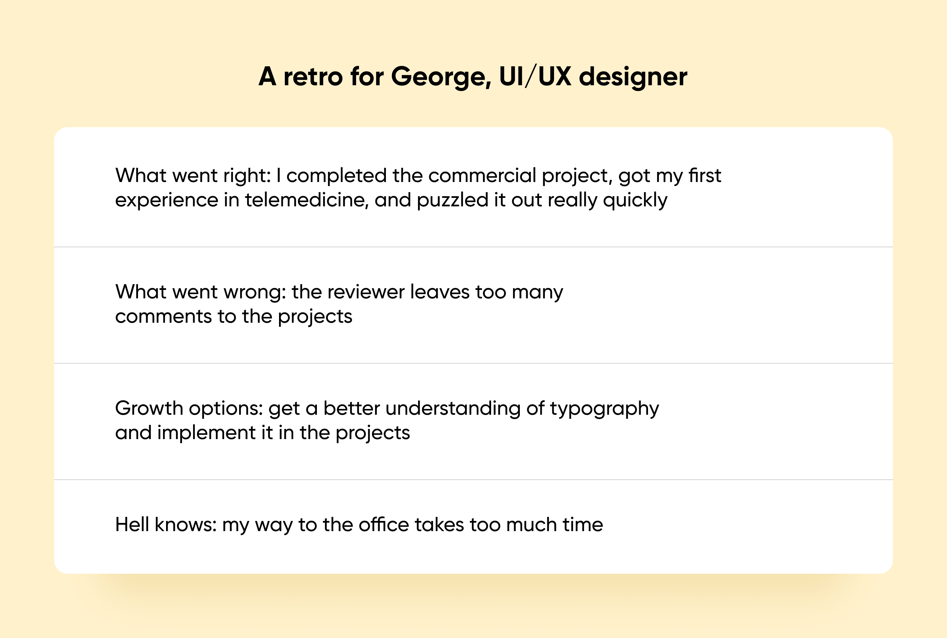Click "leaves too many" in second row
This screenshot has height=638, width=947.
486,293
